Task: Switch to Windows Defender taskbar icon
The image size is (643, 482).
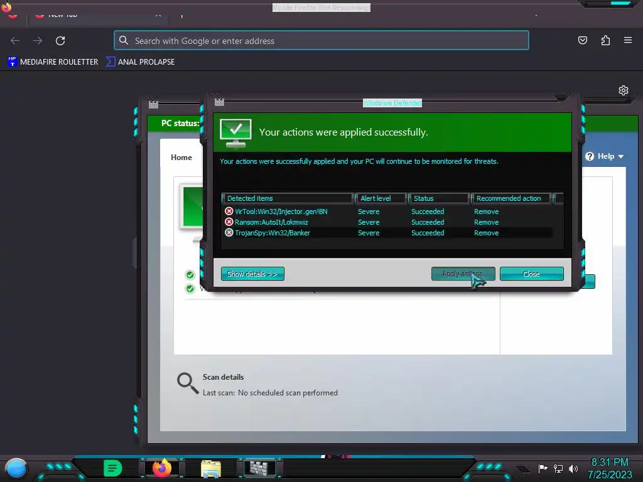Action: point(260,468)
